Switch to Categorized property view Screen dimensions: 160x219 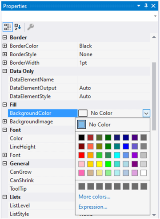[8, 27]
